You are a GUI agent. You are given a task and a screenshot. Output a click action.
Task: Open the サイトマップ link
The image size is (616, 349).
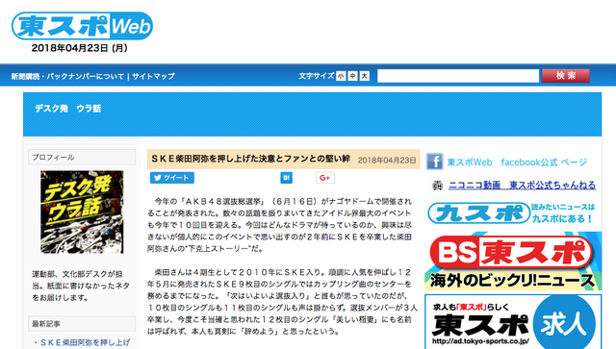(x=153, y=76)
